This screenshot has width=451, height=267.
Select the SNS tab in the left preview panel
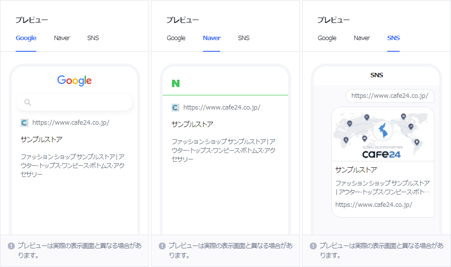click(x=93, y=38)
